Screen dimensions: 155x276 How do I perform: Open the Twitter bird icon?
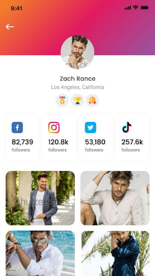pos(91,127)
